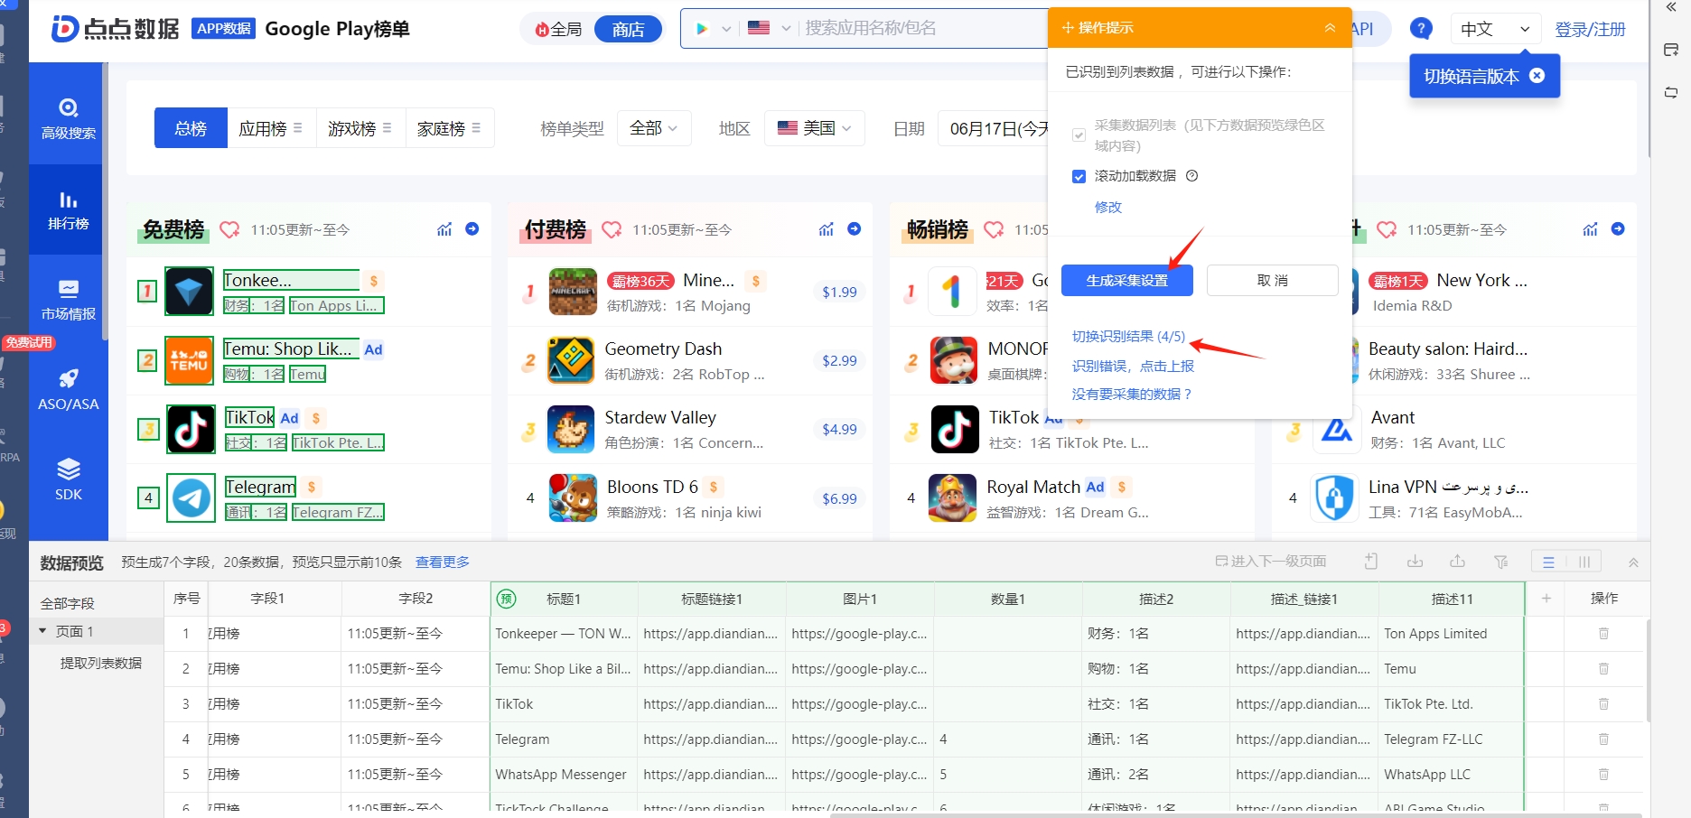
Task: Open the 排行榜 sidebar item
Action: click(68, 209)
